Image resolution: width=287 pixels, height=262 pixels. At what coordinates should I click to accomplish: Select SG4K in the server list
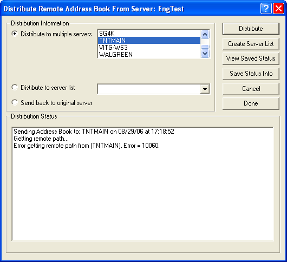tap(149, 34)
